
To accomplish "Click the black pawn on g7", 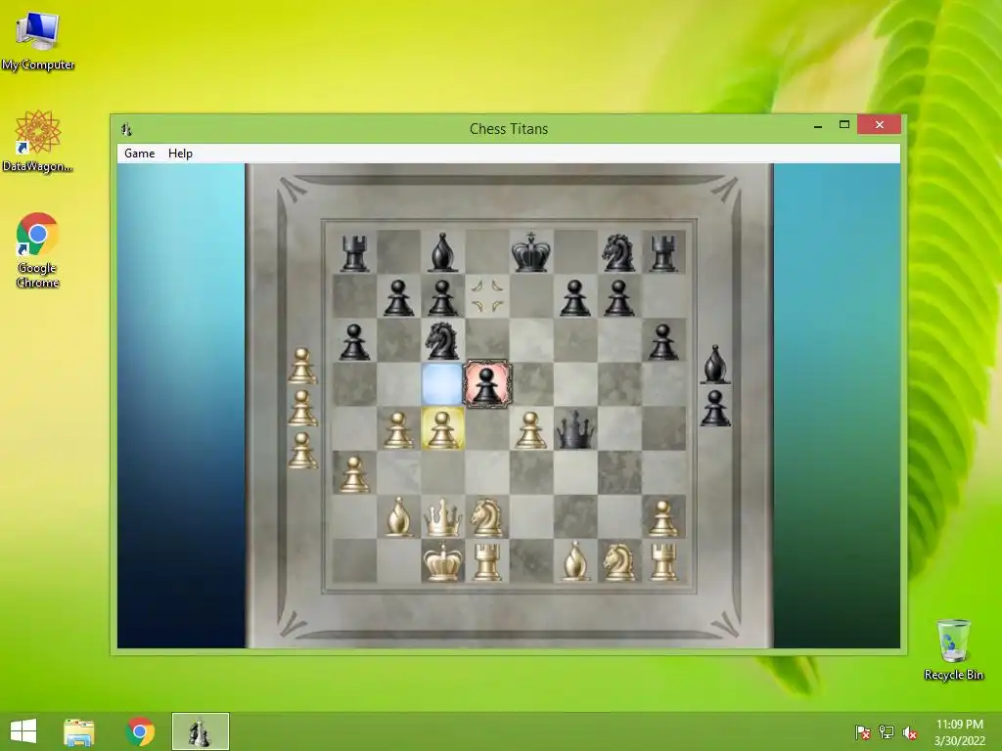I will (618, 297).
